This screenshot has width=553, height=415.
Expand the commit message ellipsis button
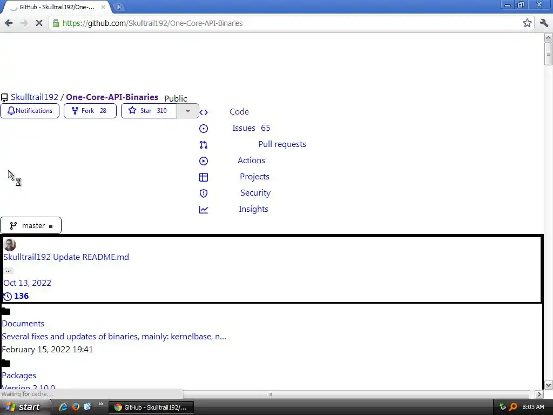coord(8,271)
